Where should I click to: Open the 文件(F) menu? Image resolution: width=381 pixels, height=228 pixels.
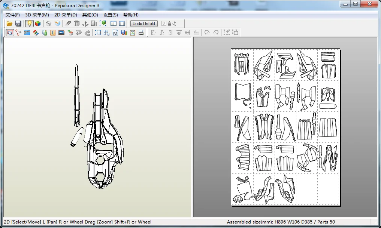point(13,15)
